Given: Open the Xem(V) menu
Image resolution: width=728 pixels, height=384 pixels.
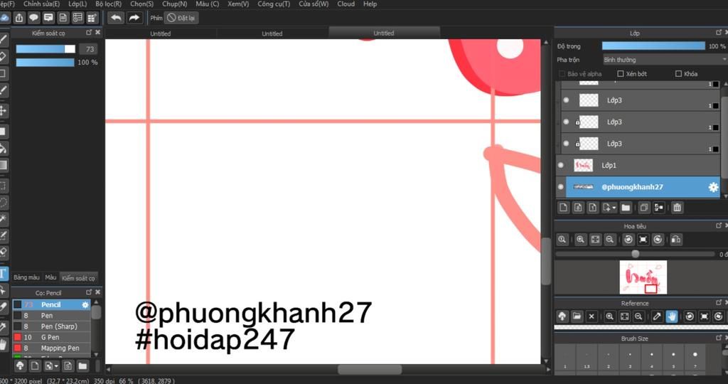Looking at the screenshot, I should click(x=238, y=4).
